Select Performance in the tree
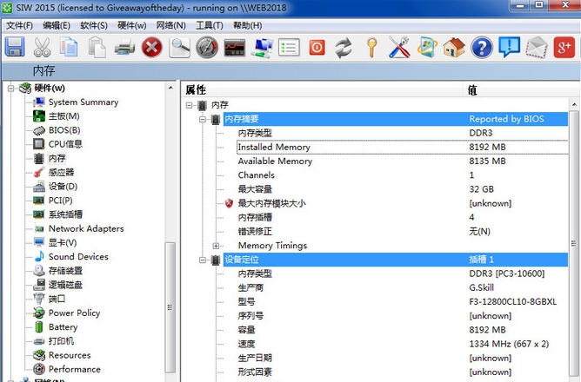The width and height of the screenshot is (581, 382). pos(75,369)
